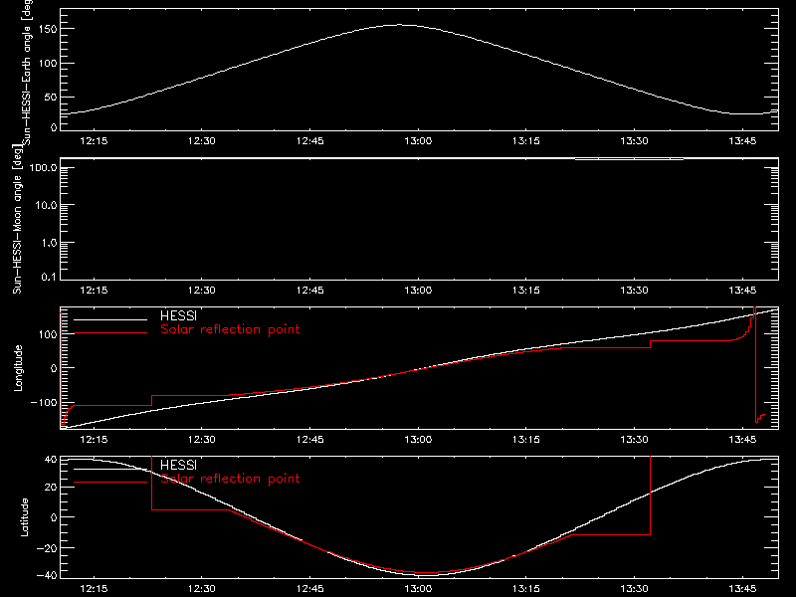The height and width of the screenshot is (597, 796).
Task: Click the minimum of the Latitude curve
Action: pyautogui.click(x=426, y=575)
